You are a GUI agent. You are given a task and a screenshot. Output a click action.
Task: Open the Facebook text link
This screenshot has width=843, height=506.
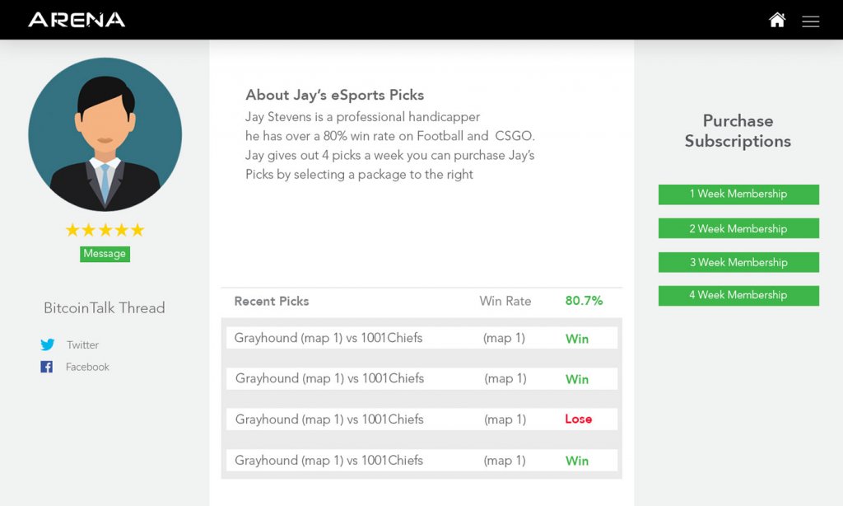click(87, 367)
